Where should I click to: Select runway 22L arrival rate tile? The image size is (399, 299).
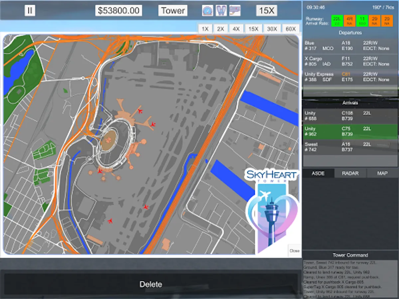tap(337, 21)
